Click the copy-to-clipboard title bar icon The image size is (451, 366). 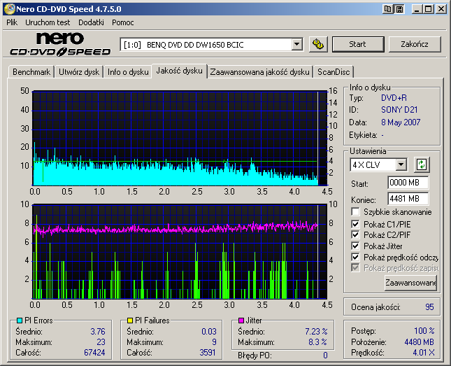388,9
